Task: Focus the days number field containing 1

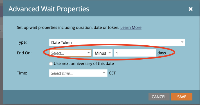Action: tap(135, 53)
